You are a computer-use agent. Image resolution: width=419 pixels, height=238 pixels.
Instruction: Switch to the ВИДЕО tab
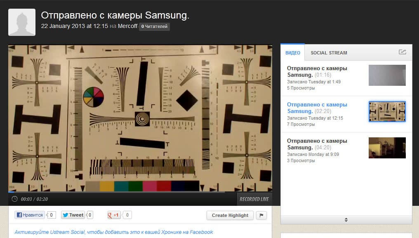[293, 53]
